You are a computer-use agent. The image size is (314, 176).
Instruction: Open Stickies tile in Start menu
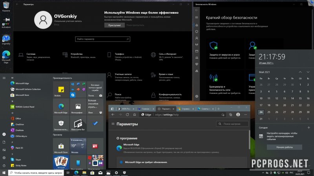pos(61,90)
